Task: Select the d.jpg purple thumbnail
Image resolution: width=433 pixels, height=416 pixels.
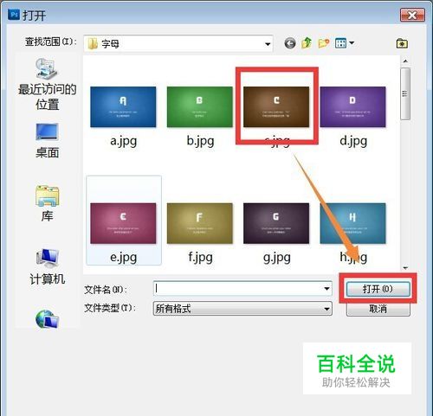Action: click(x=352, y=107)
